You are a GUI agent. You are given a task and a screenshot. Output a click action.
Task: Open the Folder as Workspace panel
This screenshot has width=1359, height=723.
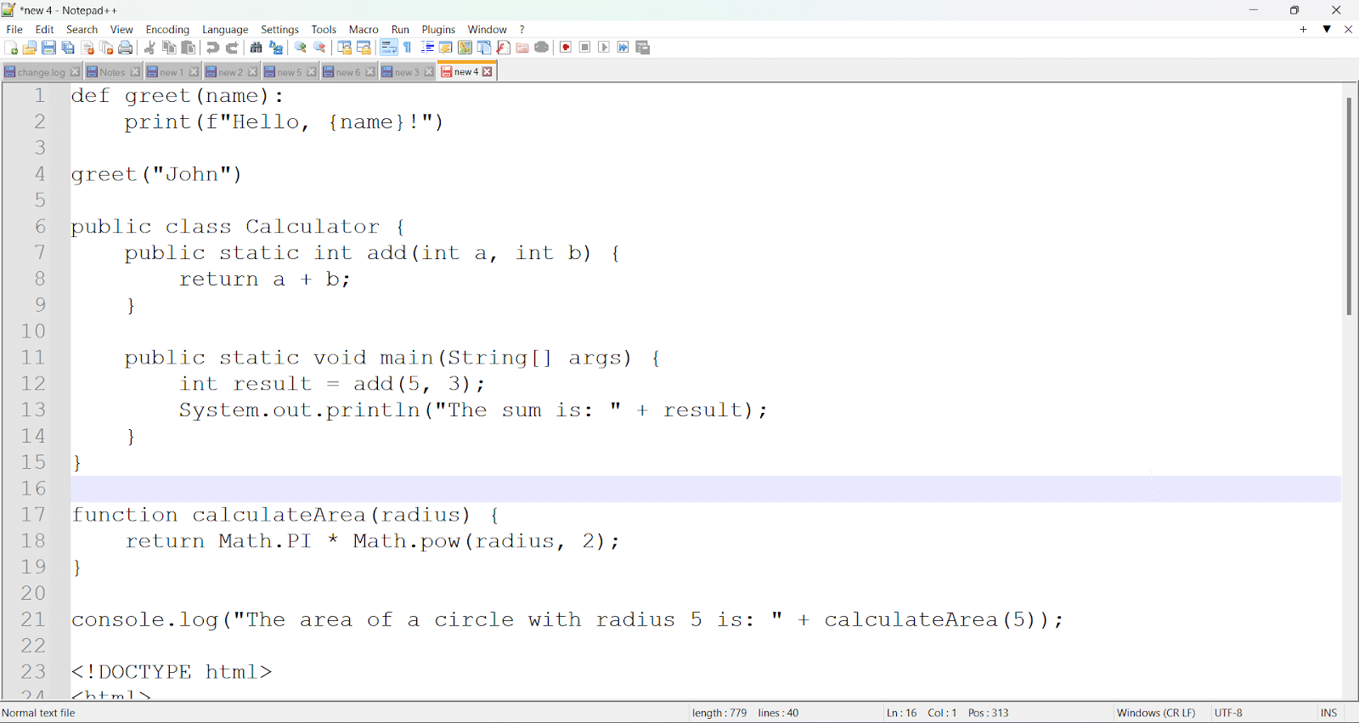coord(522,48)
